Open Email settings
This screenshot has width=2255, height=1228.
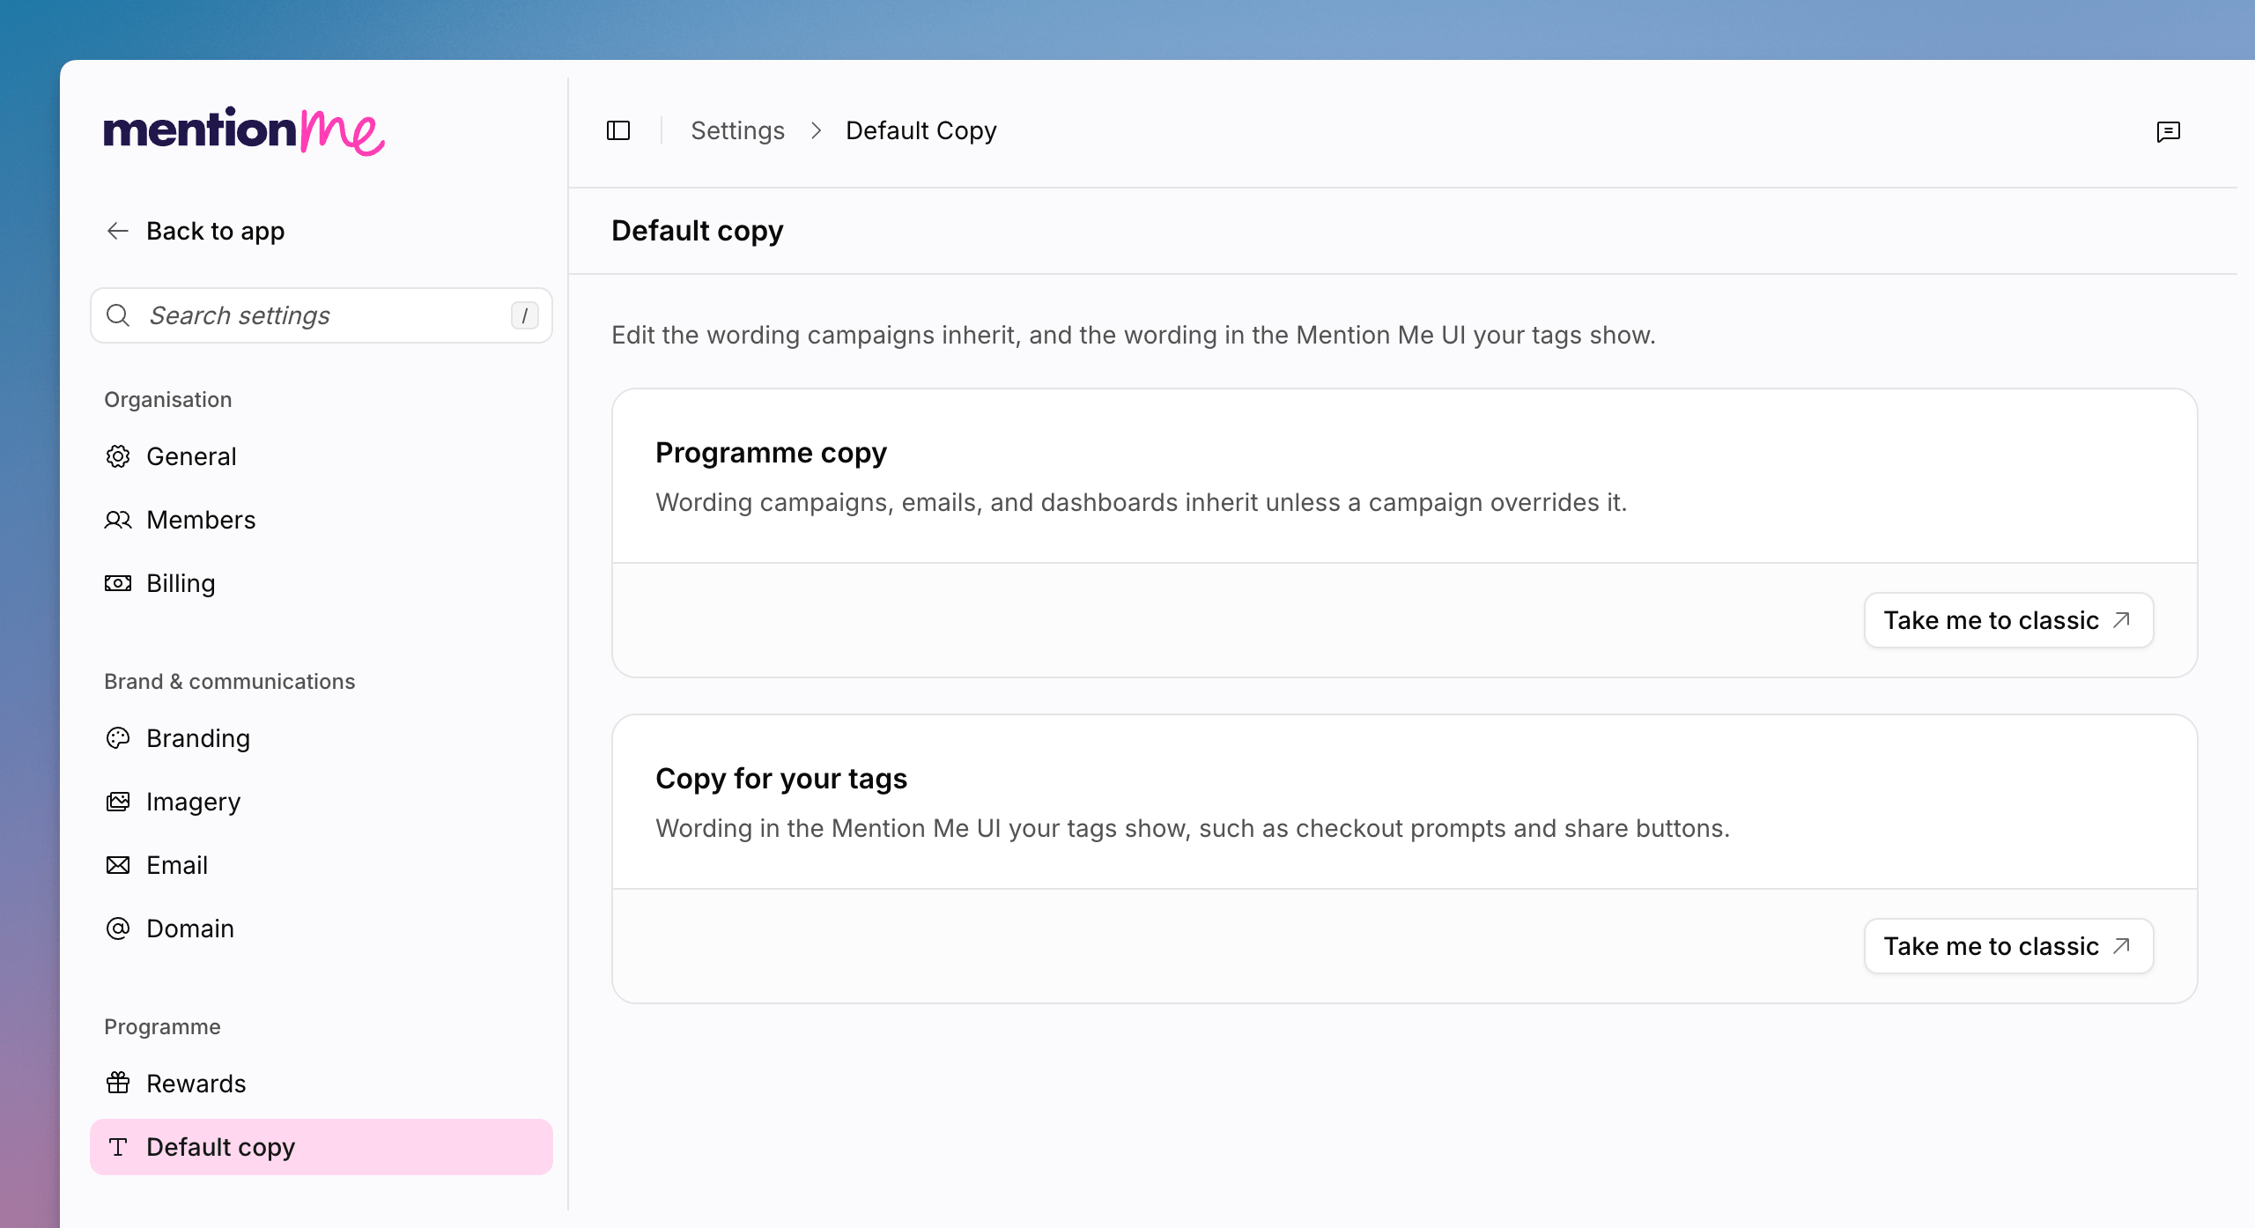(322, 865)
